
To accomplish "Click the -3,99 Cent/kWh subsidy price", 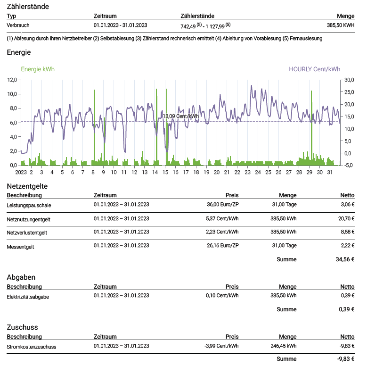I will click(221, 346).
